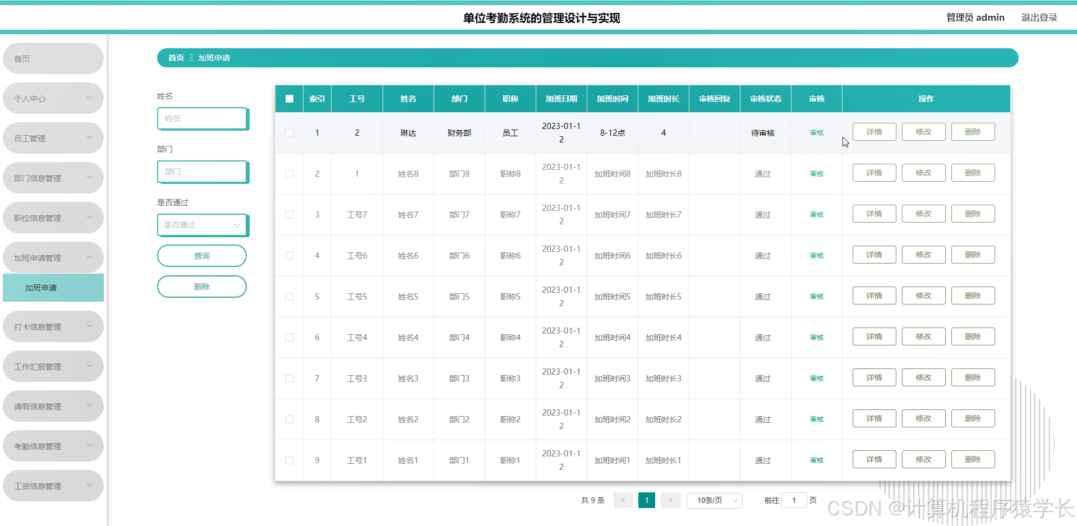
Task: Click the 财务部 department cell
Action: pos(459,133)
